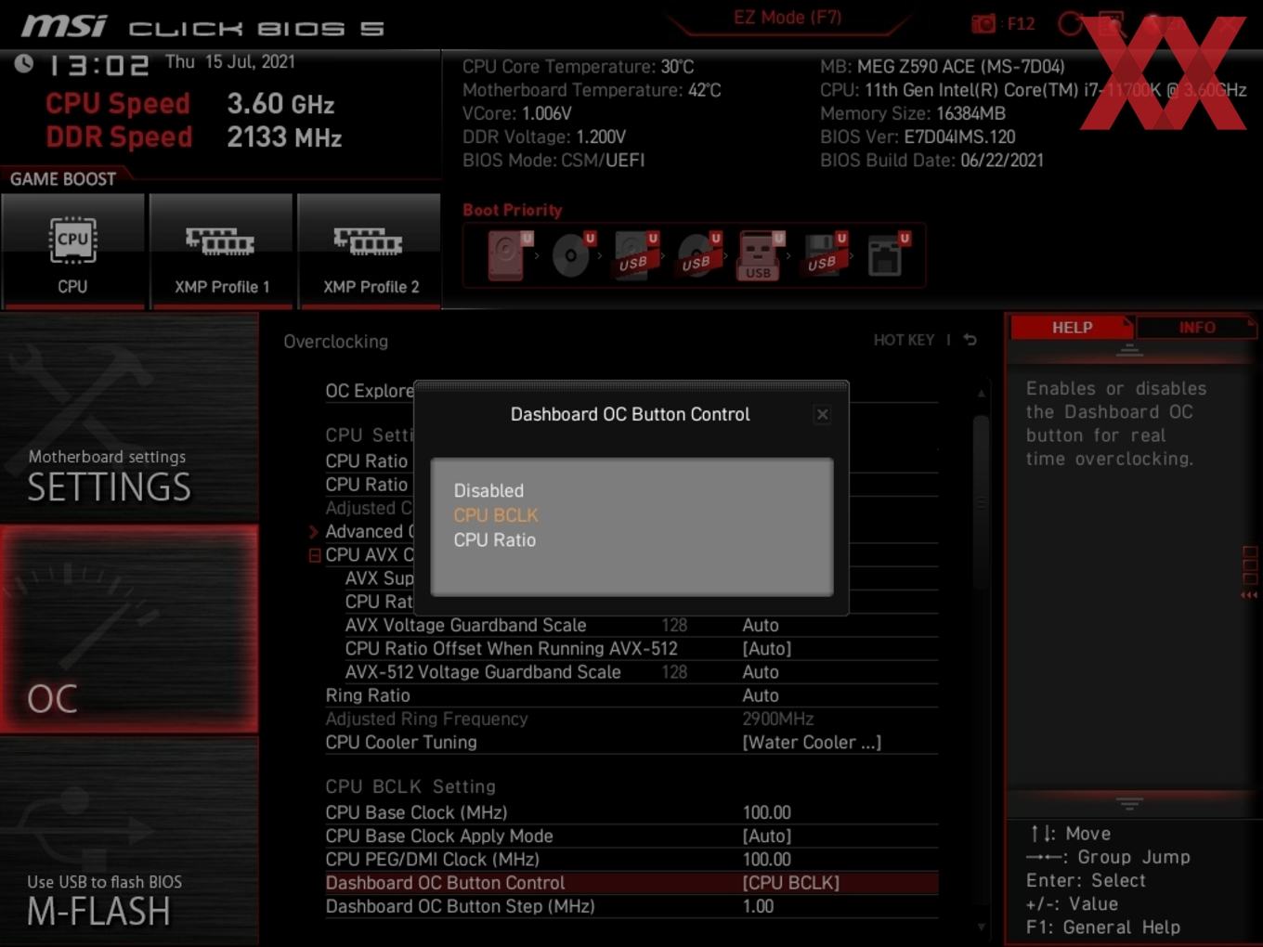Close the Dashboard OC Button Control popup
The width and height of the screenshot is (1263, 947).
822,415
